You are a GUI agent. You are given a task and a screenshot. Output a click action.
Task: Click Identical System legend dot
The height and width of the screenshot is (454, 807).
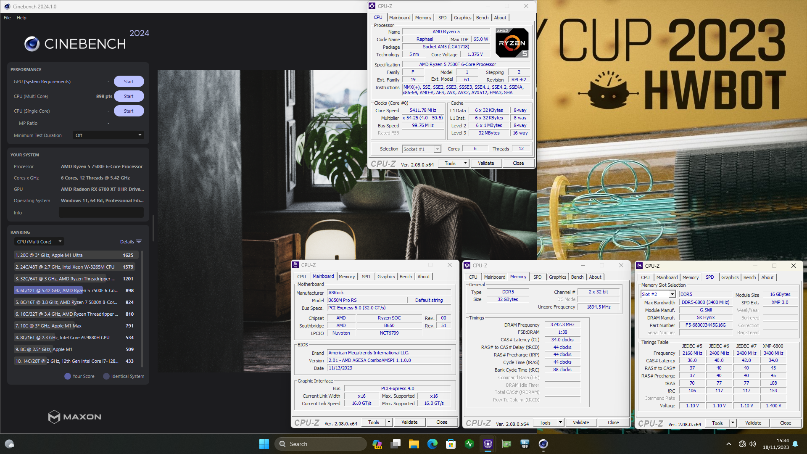click(106, 376)
